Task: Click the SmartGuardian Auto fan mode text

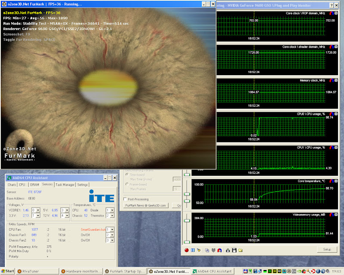Action: click(x=93, y=229)
